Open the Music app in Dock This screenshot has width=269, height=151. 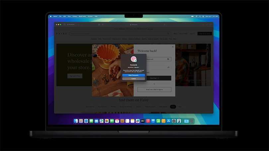point(148,121)
